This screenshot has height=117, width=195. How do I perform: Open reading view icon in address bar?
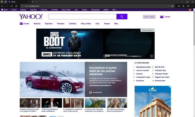(168, 6)
